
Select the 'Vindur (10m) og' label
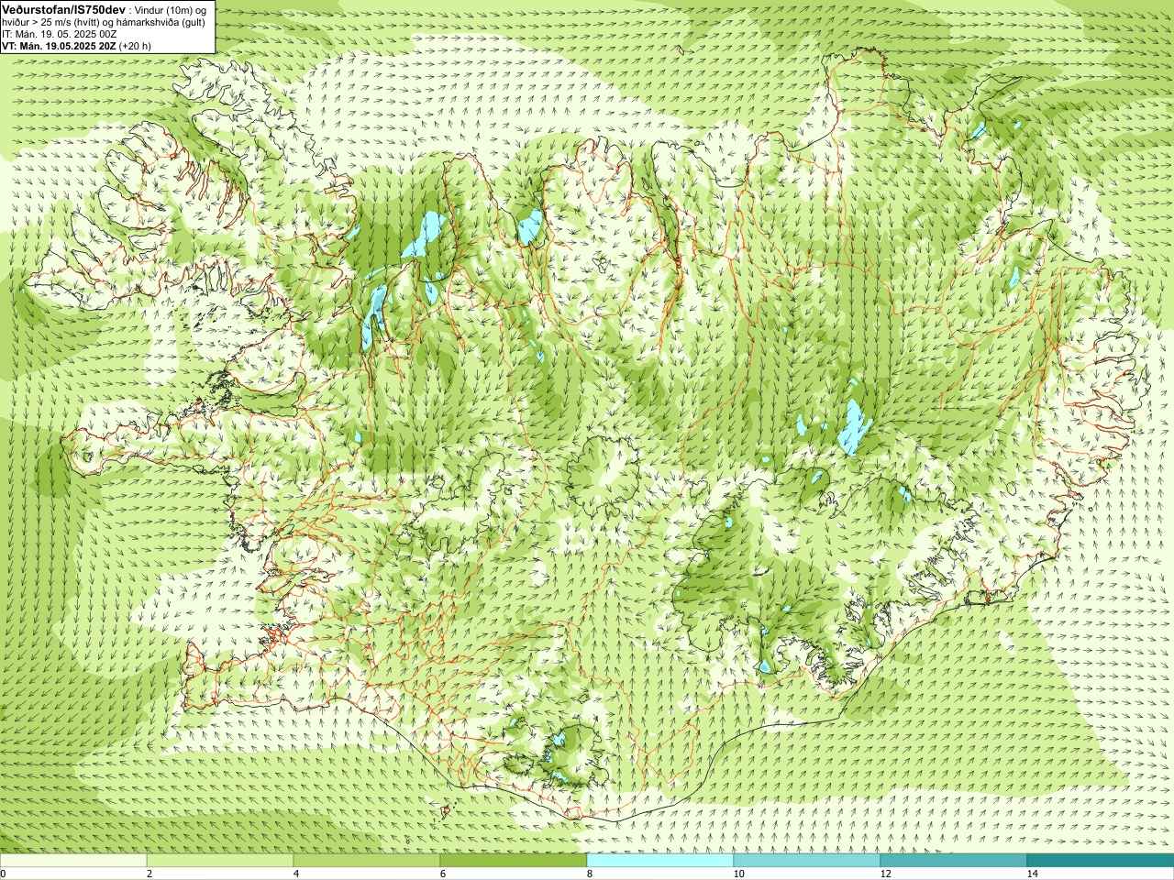[x=170, y=9]
